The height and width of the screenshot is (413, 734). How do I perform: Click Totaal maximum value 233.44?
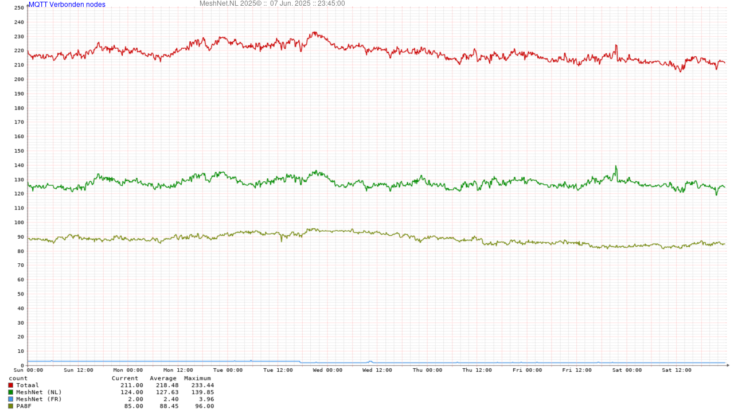click(x=203, y=385)
